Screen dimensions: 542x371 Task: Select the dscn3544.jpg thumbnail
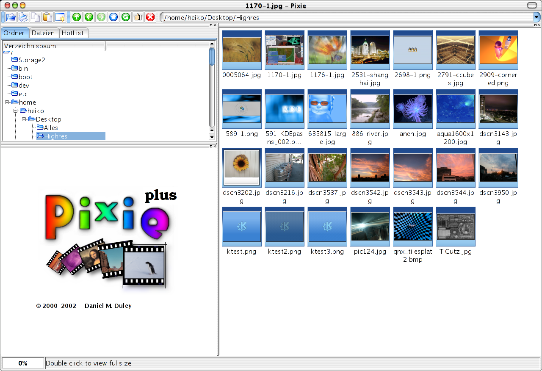[456, 168]
